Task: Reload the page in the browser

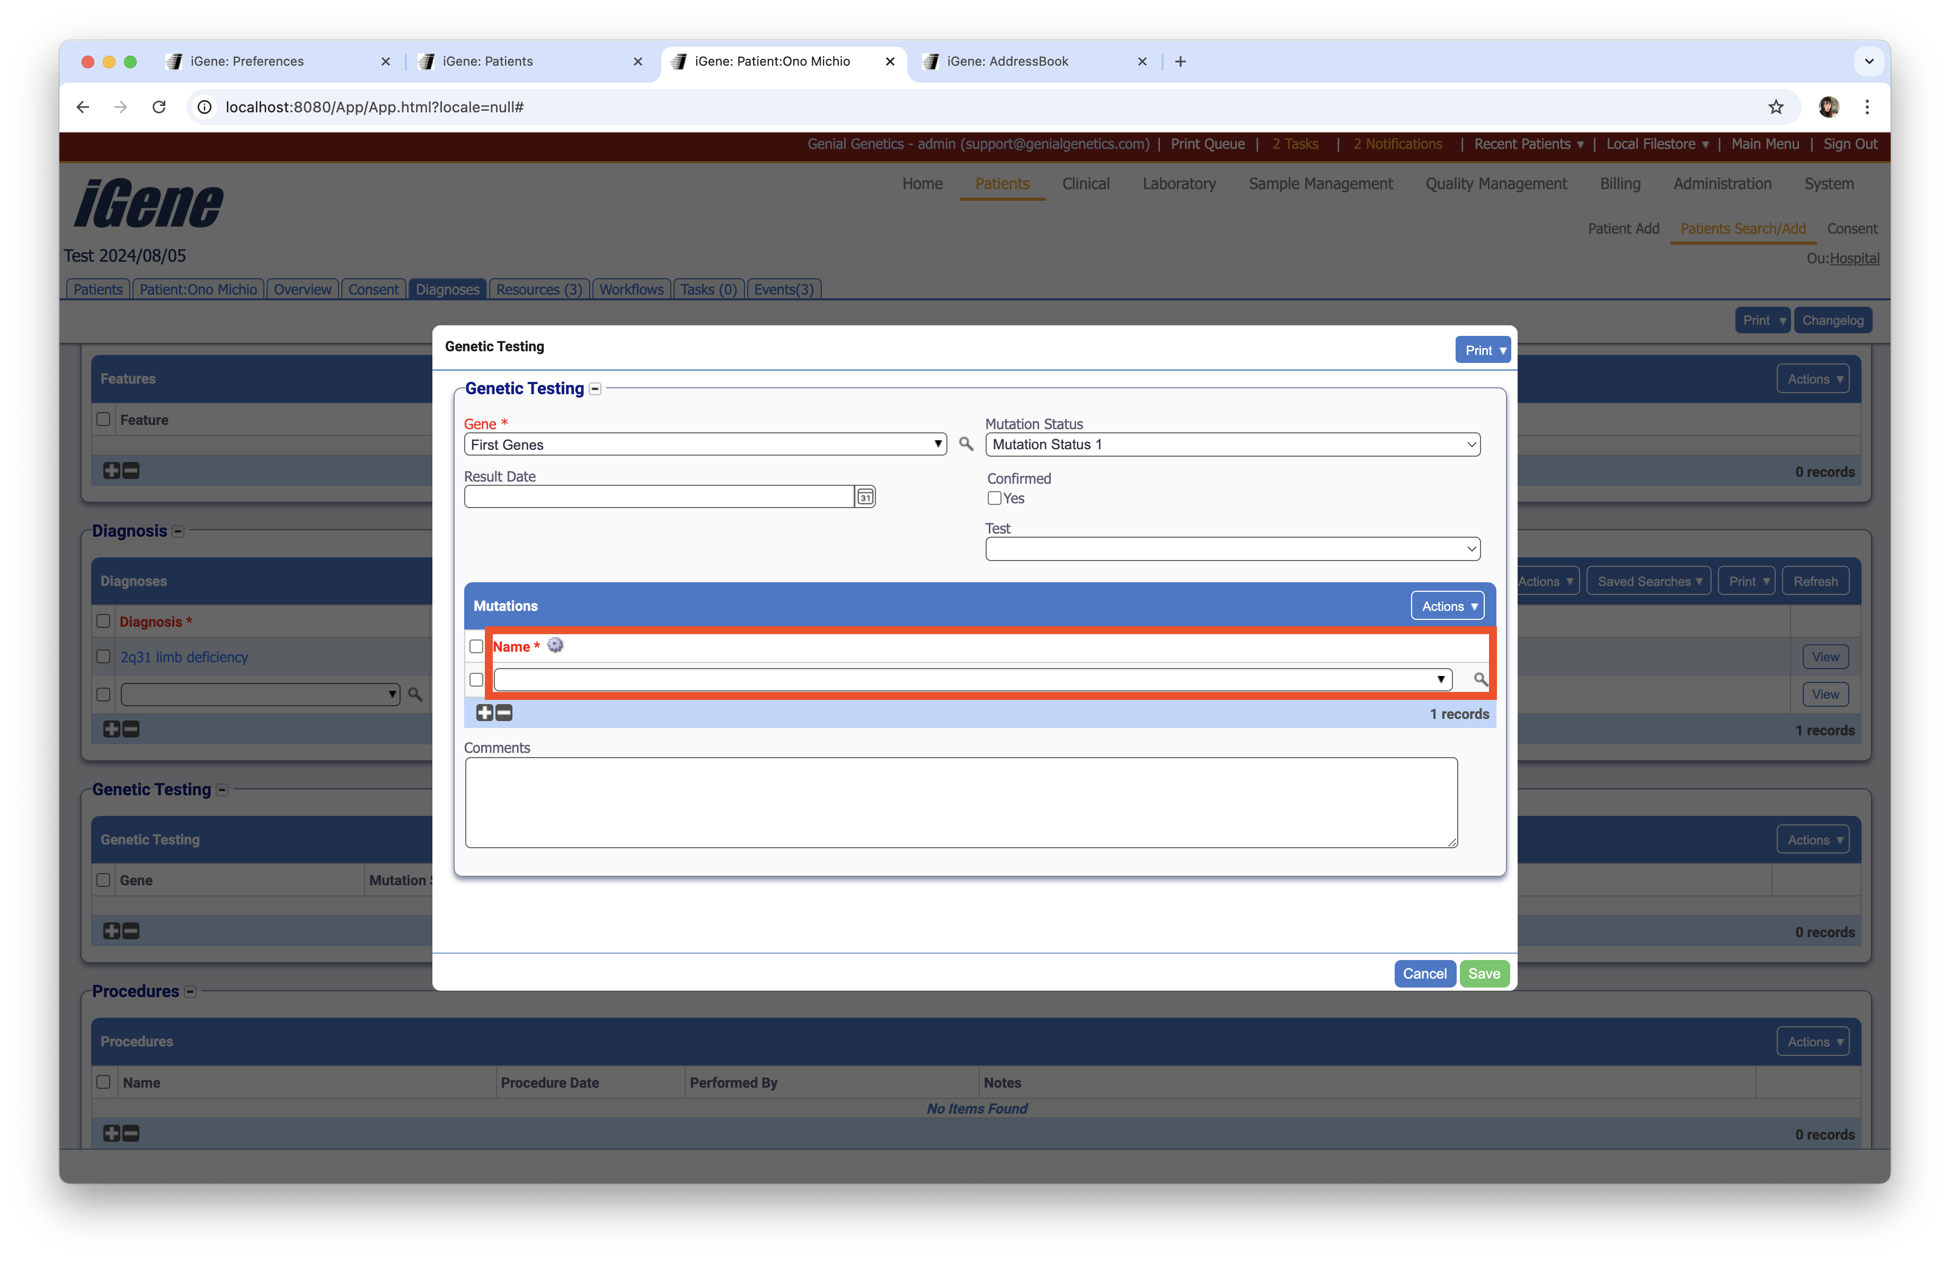Action: click(159, 106)
